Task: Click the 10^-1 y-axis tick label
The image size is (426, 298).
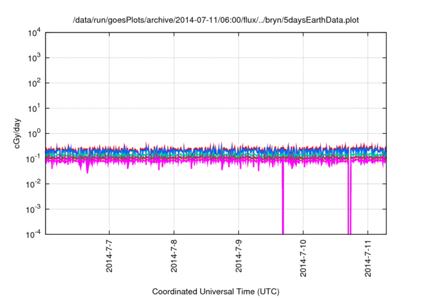Action: [33, 159]
